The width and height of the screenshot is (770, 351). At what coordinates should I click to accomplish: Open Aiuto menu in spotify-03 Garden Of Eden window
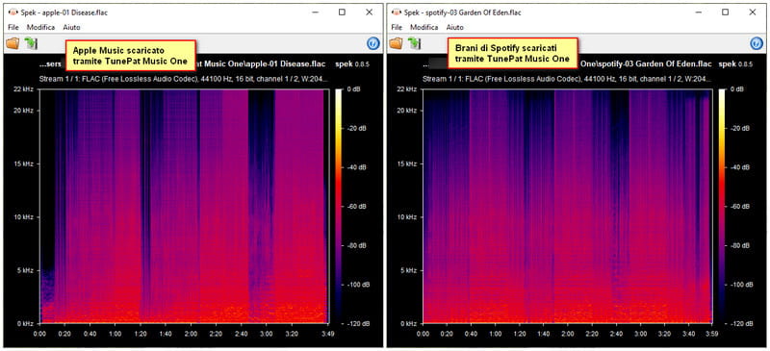[x=455, y=28]
